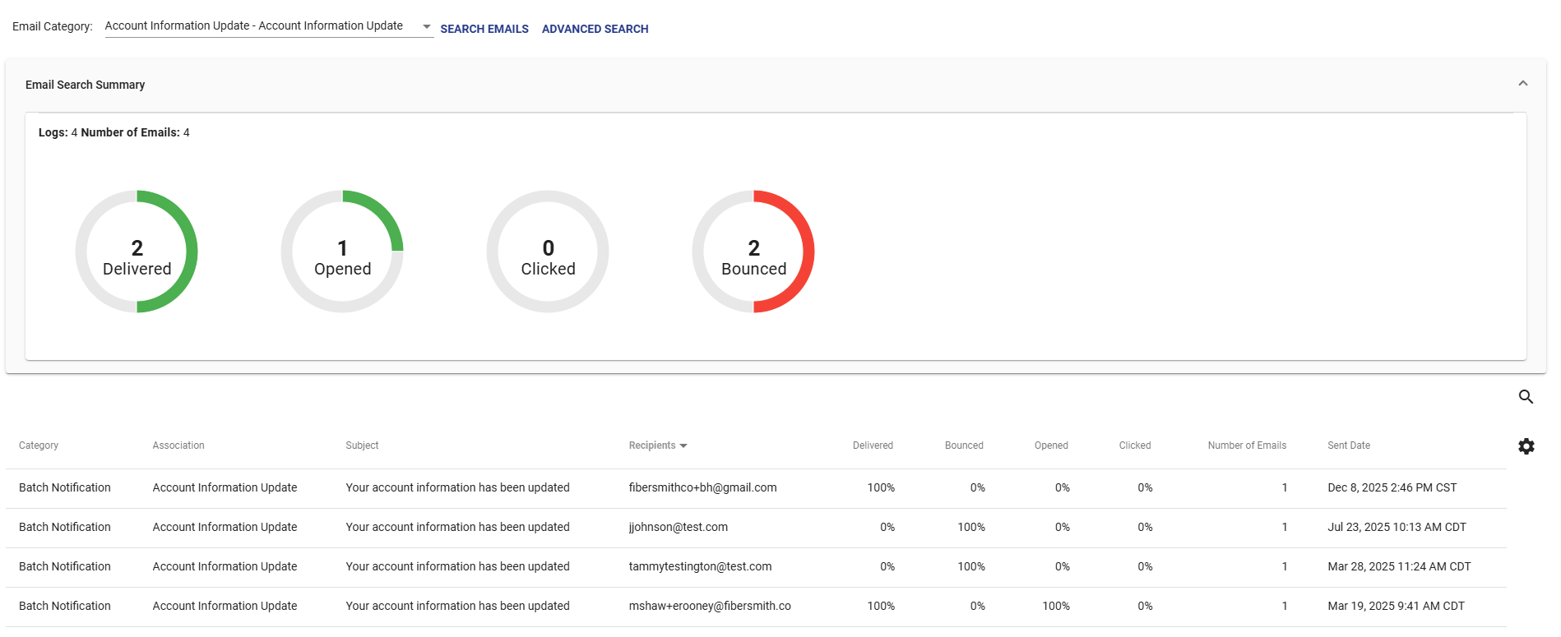Click the Subject column header
This screenshot has width=1561, height=637.
362,445
